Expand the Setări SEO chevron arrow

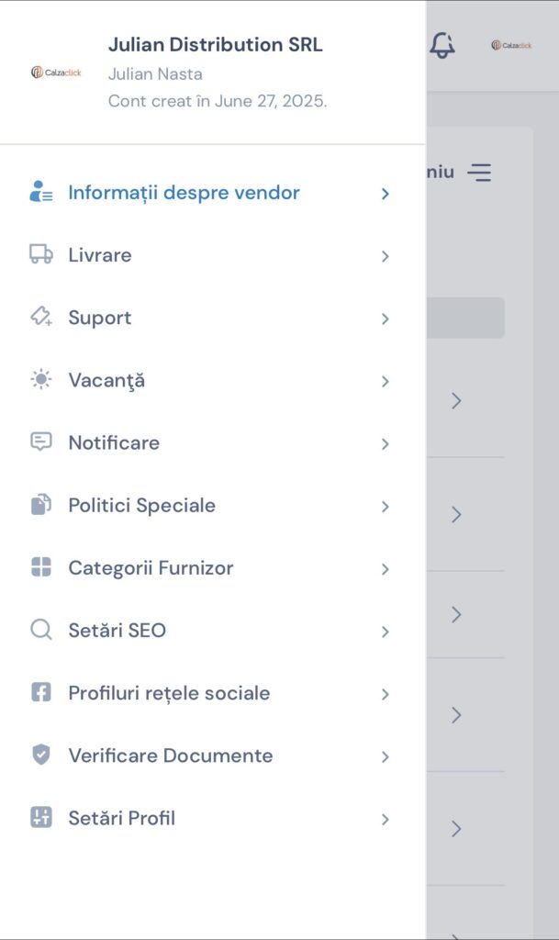(386, 632)
